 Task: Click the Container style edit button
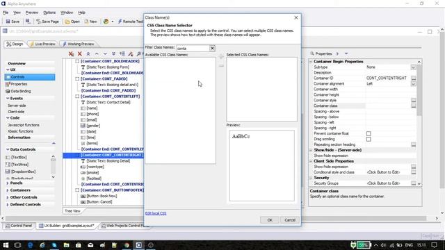(x=414, y=100)
